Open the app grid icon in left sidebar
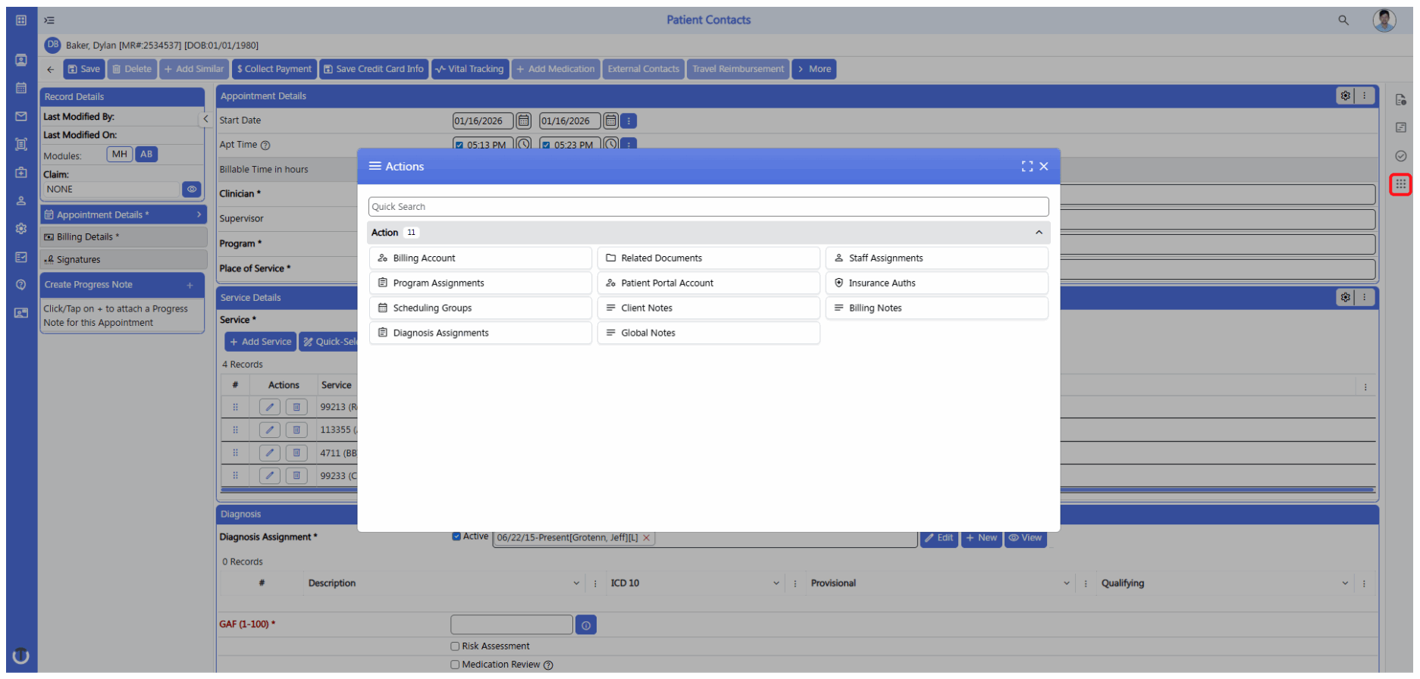1420x679 pixels. [x=21, y=20]
